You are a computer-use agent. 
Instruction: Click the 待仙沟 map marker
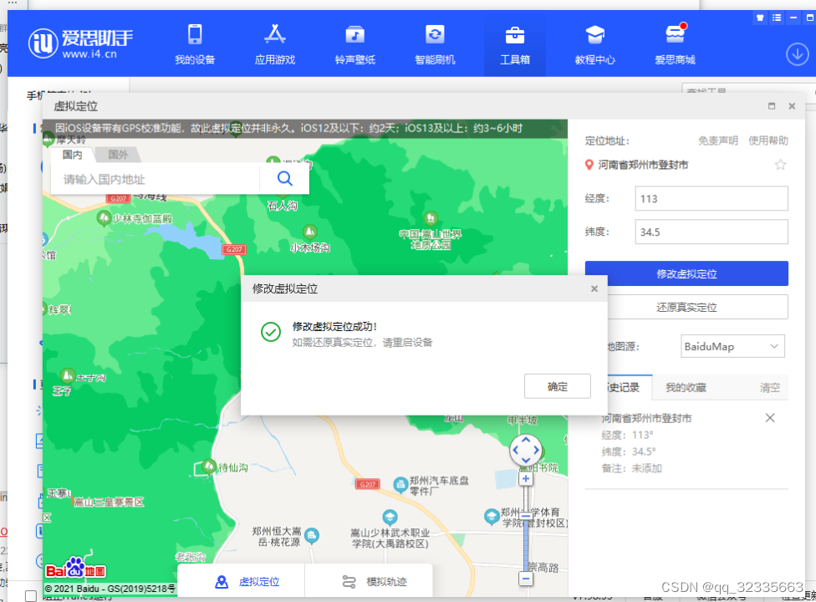[209, 466]
